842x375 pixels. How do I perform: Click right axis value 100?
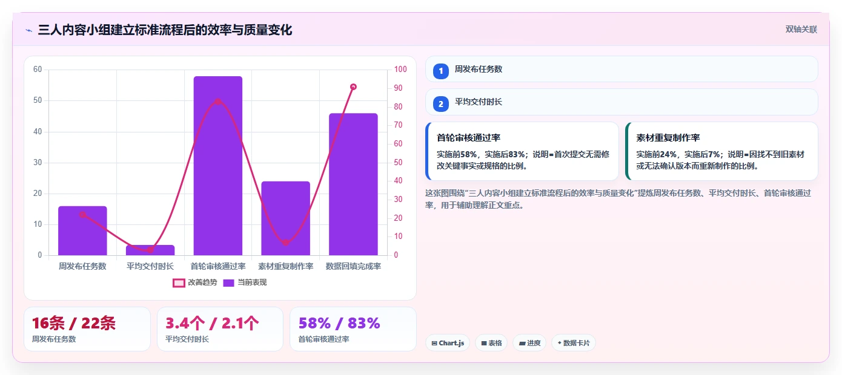tap(400, 70)
